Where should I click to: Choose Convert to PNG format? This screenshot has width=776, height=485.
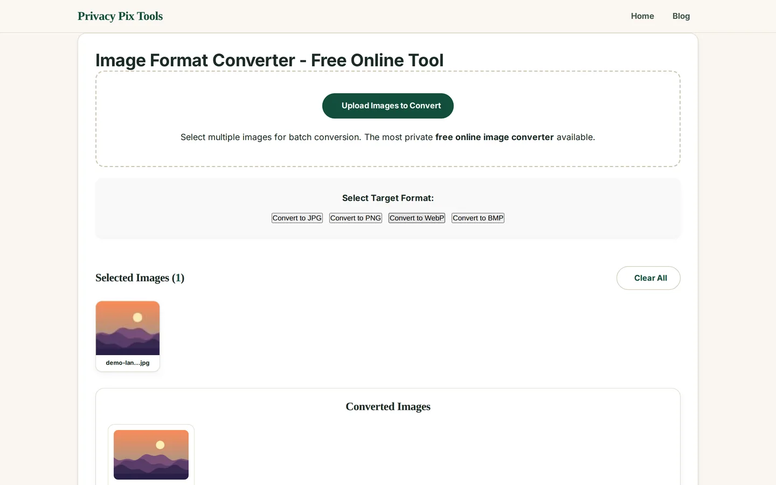point(356,218)
